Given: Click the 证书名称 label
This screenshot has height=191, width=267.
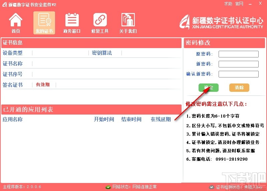Looking at the screenshot, I should coord(13,63).
